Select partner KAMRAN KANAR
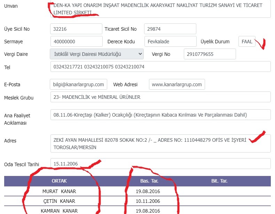Image resolution: width=275 pixels, height=214 pixels. pos(59,211)
